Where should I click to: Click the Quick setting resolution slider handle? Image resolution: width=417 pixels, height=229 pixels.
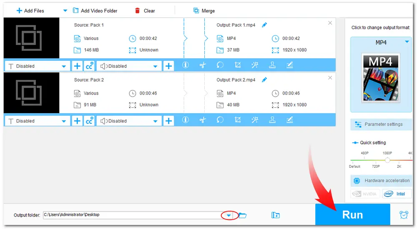pyautogui.click(x=387, y=160)
